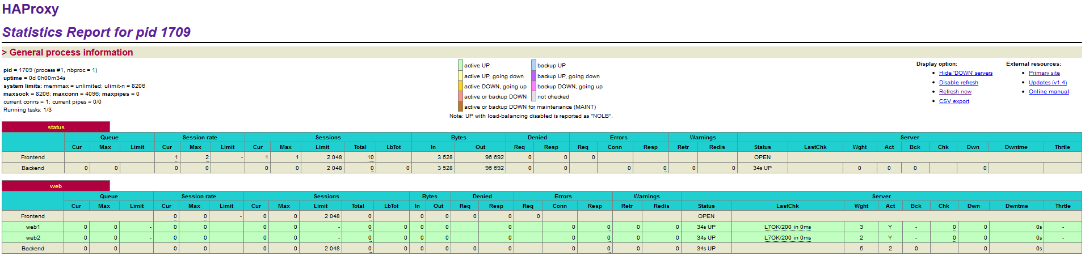The height and width of the screenshot is (260, 1085).
Task: Click Frontend row label in status table
Action: [x=33, y=157]
